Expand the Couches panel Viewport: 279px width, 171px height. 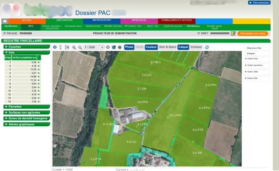click(x=27, y=47)
